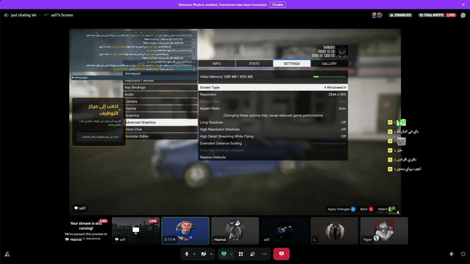
Task: Open the more options ellipsis
Action: [x=264, y=254]
